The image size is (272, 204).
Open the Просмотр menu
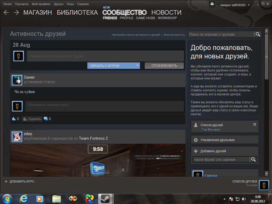[x=22, y=4]
